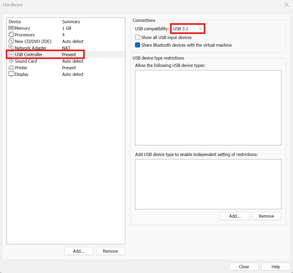The height and width of the screenshot is (273, 293).
Task: Click the Printer device icon
Action: (11, 68)
